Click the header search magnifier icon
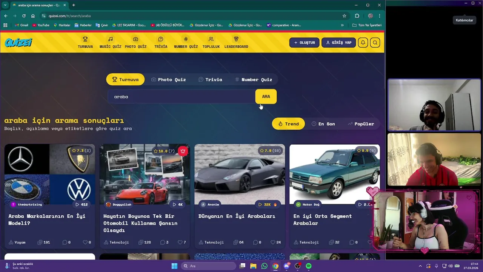The width and height of the screenshot is (483, 272). pyautogui.click(x=375, y=43)
